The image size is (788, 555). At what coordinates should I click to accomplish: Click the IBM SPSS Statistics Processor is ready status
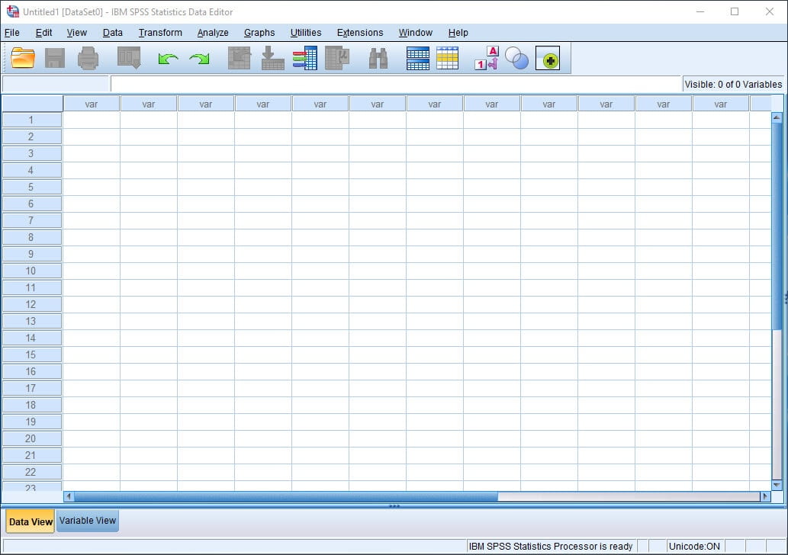tap(550, 547)
